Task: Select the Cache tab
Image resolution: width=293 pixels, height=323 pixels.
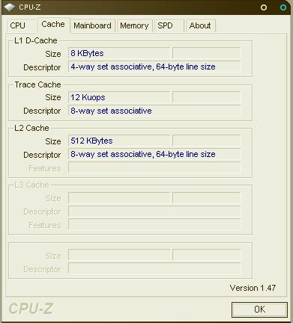Action: pyautogui.click(x=53, y=25)
